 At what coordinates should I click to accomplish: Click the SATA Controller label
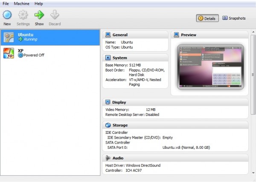tap(118, 142)
